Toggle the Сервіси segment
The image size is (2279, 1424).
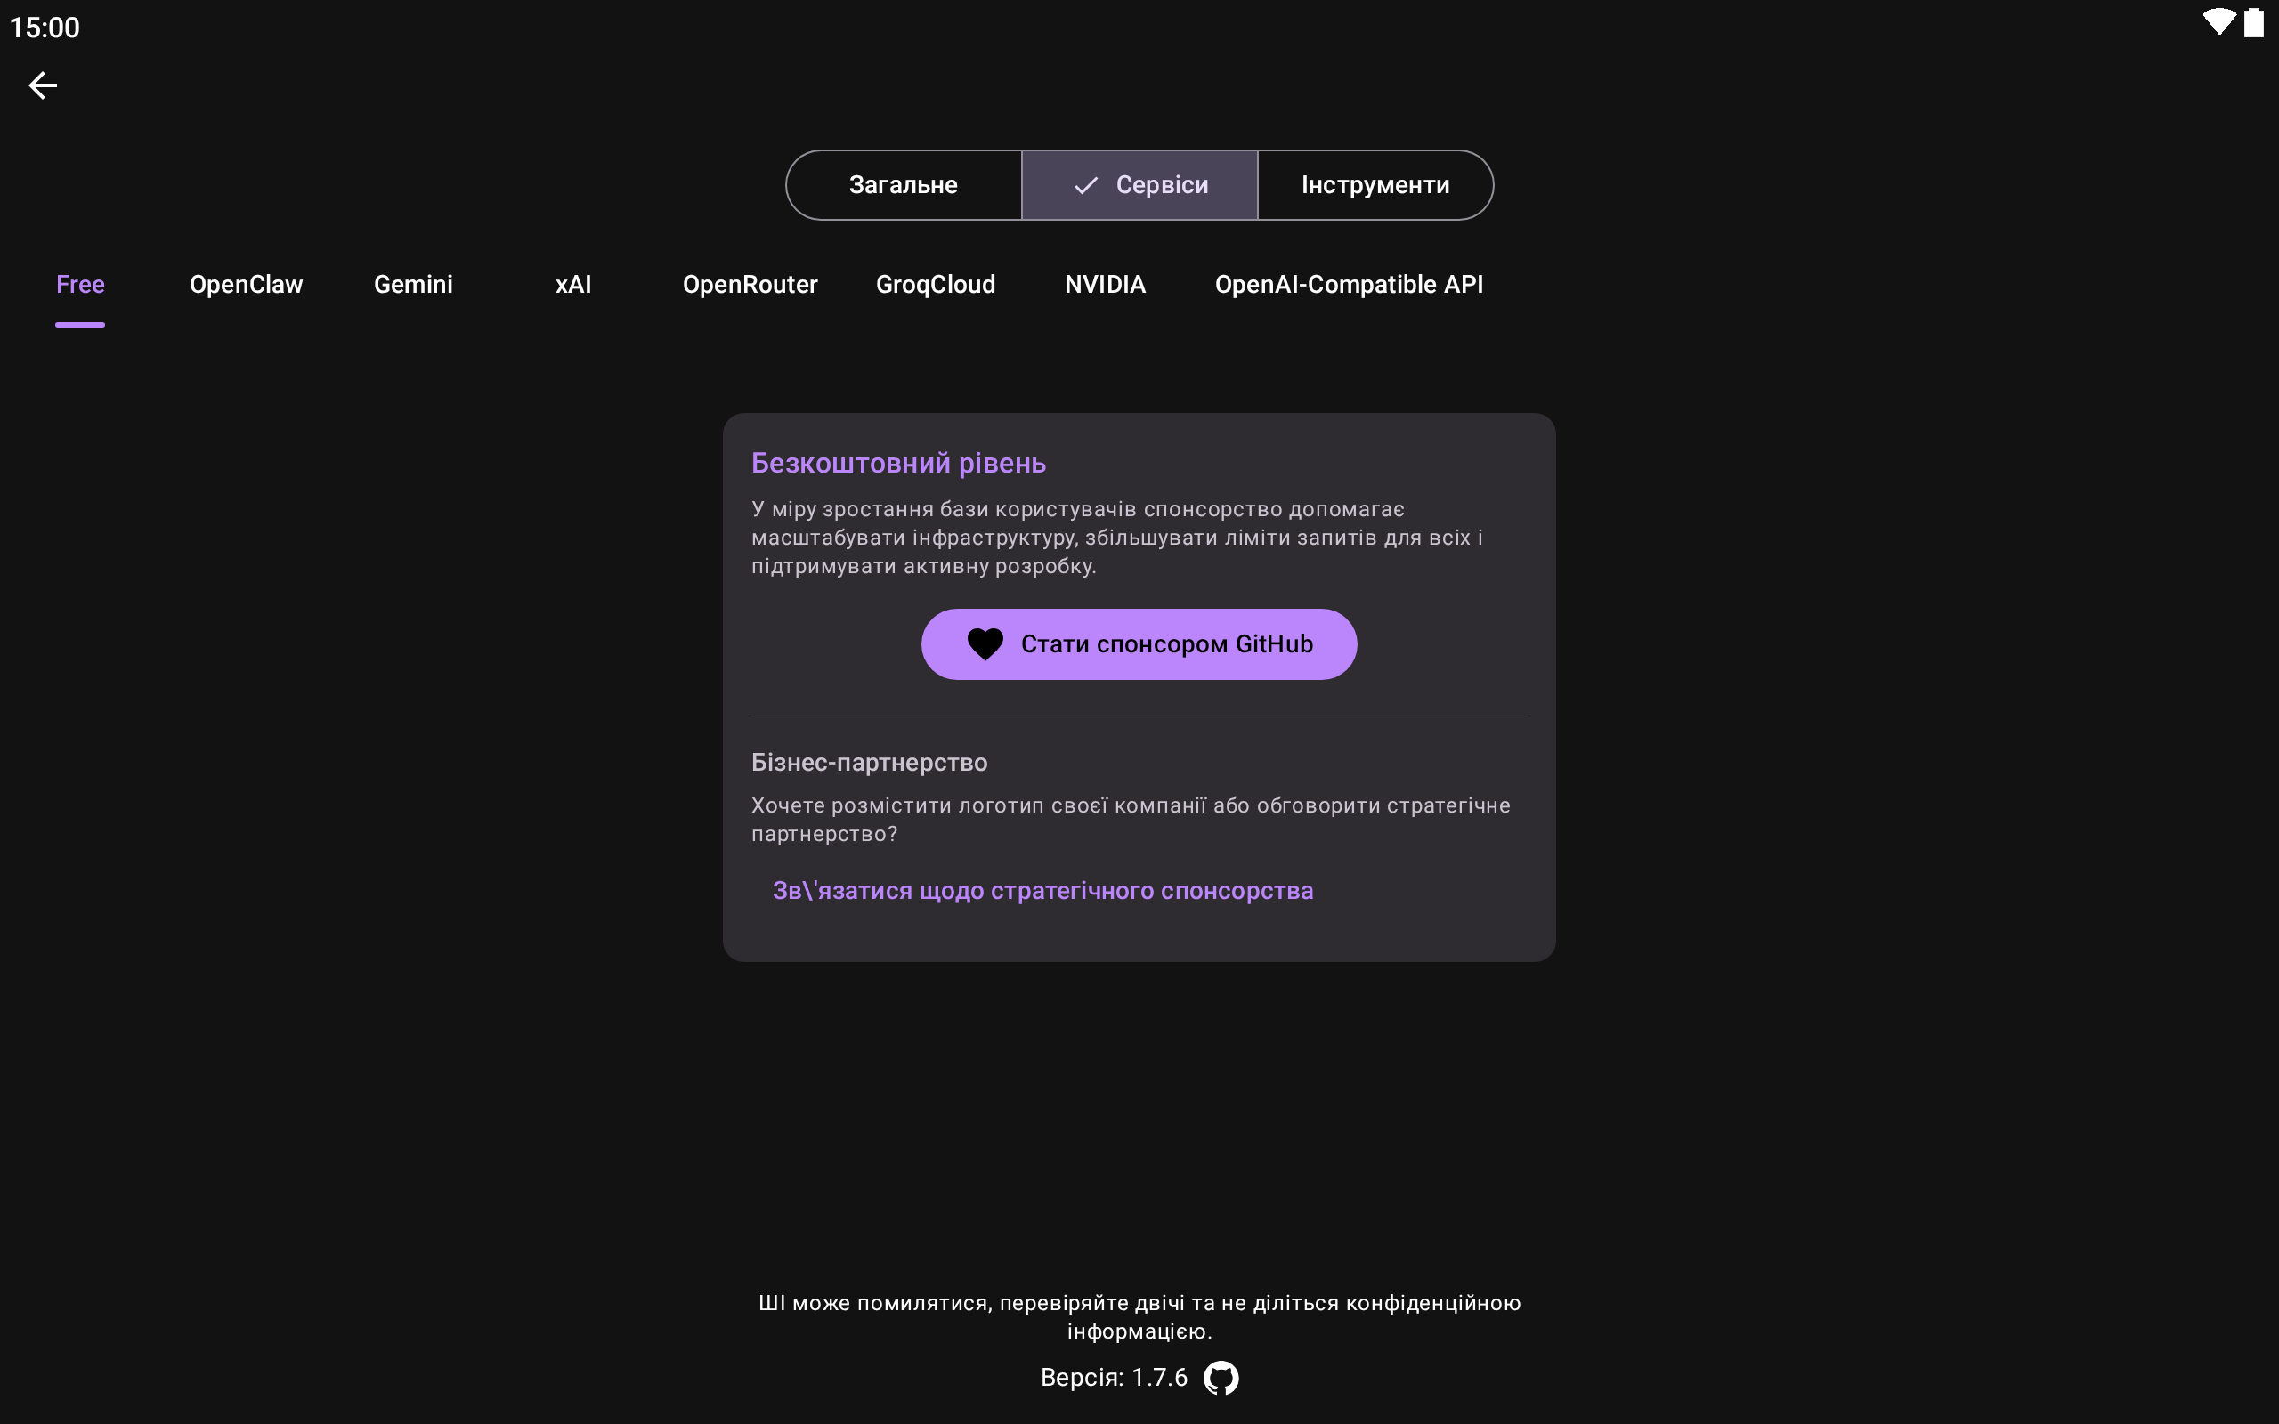1139,184
